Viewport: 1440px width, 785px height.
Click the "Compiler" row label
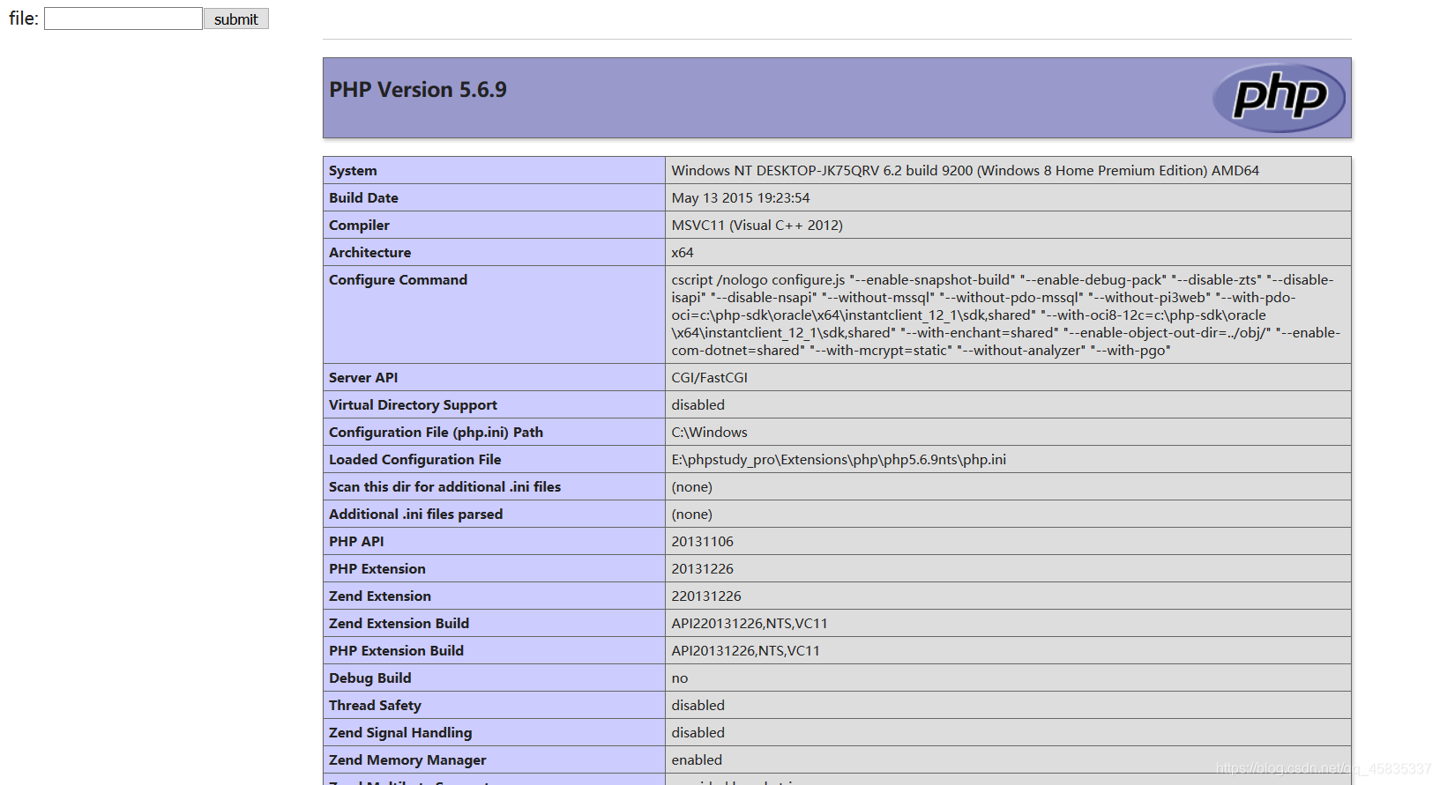359,226
